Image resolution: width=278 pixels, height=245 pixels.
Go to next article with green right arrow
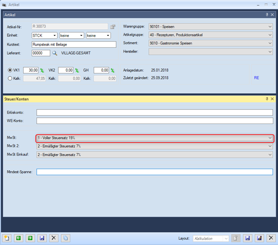click(x=30, y=238)
